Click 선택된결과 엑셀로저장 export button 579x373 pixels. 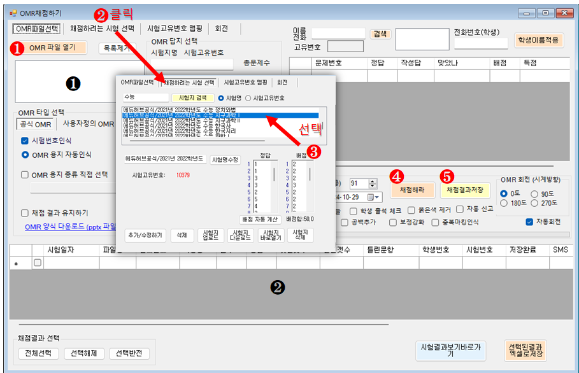(526, 351)
